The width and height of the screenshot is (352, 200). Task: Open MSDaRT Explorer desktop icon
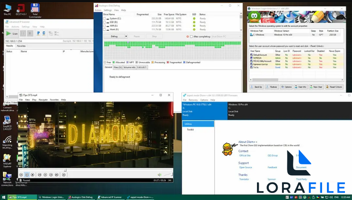[x=7, y=161]
